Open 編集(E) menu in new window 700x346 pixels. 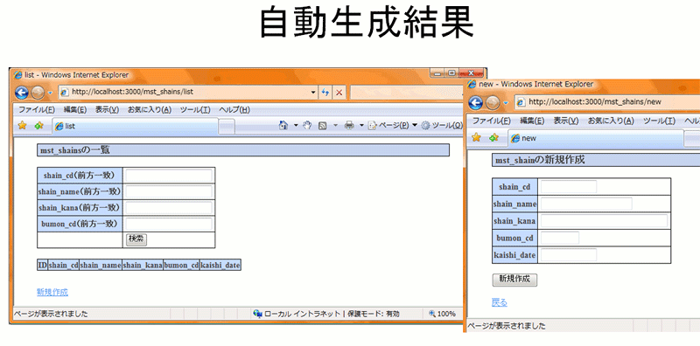point(532,121)
